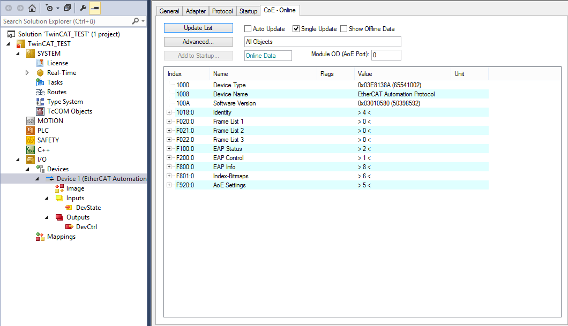Select the CoE - Online tab
Screen dimensions: 568x326
280,10
